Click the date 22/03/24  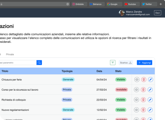102,100
